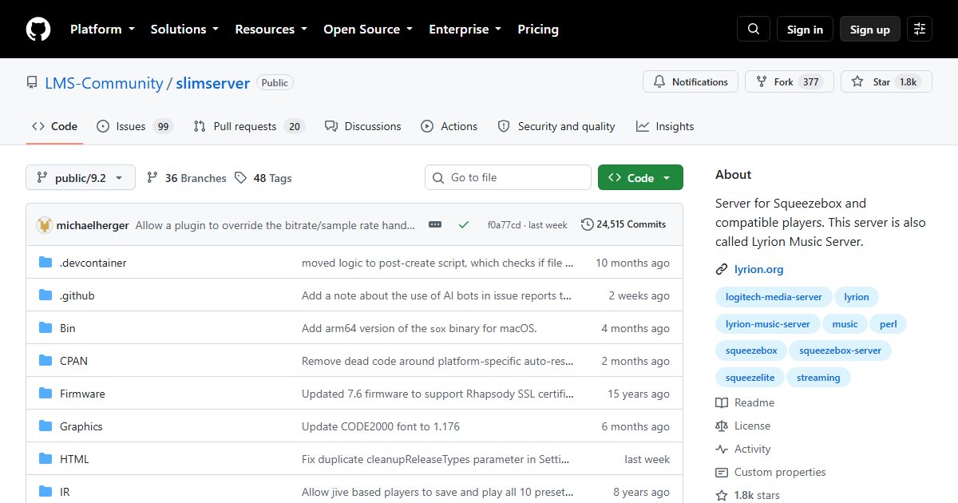Click the pulse icon beside Activity
This screenshot has height=503, width=958.
click(x=722, y=450)
